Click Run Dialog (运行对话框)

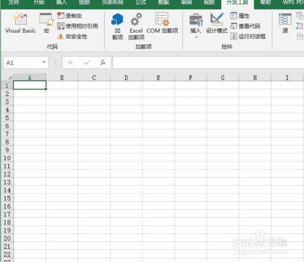coord(248,36)
